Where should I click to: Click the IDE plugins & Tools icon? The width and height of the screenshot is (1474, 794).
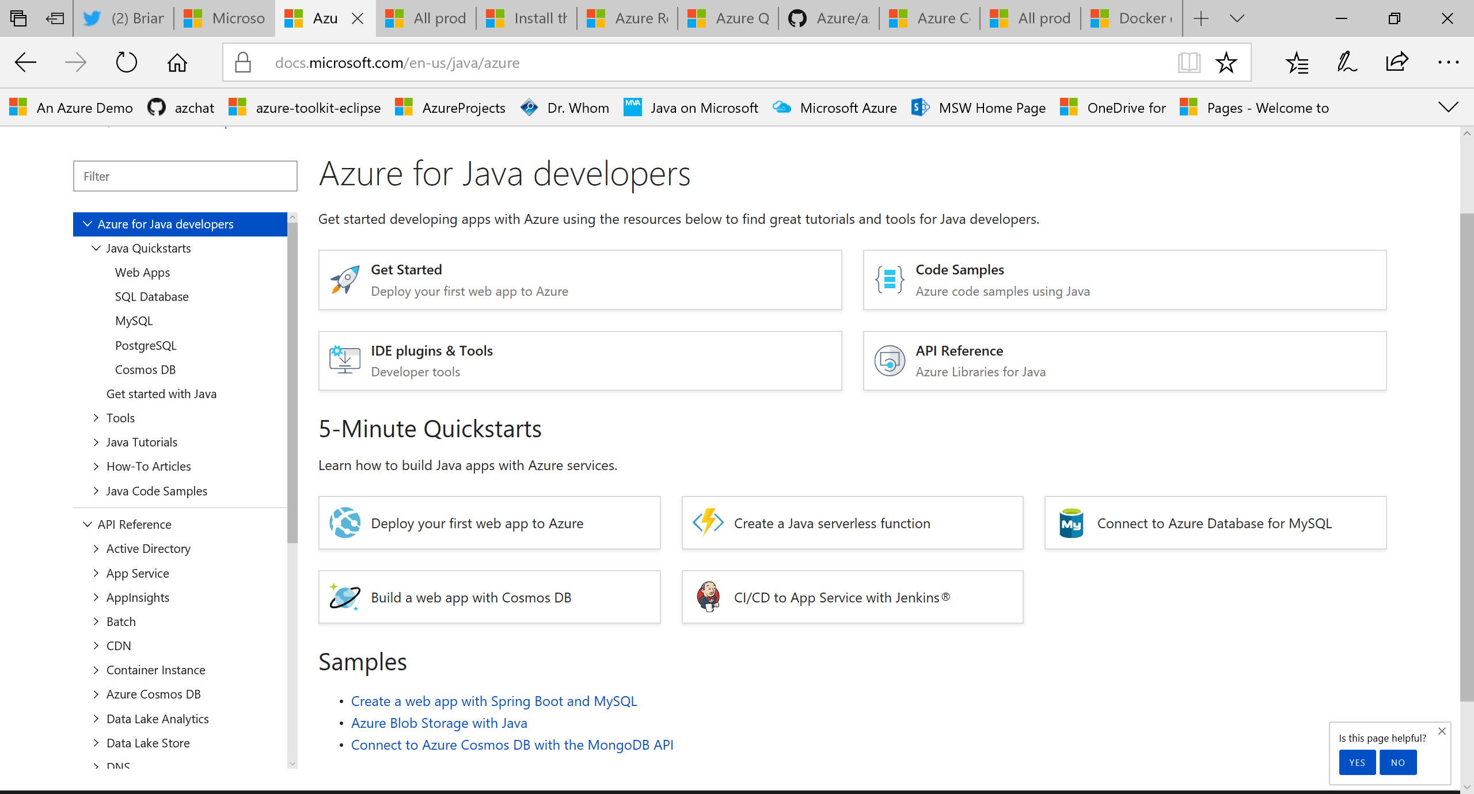344,360
